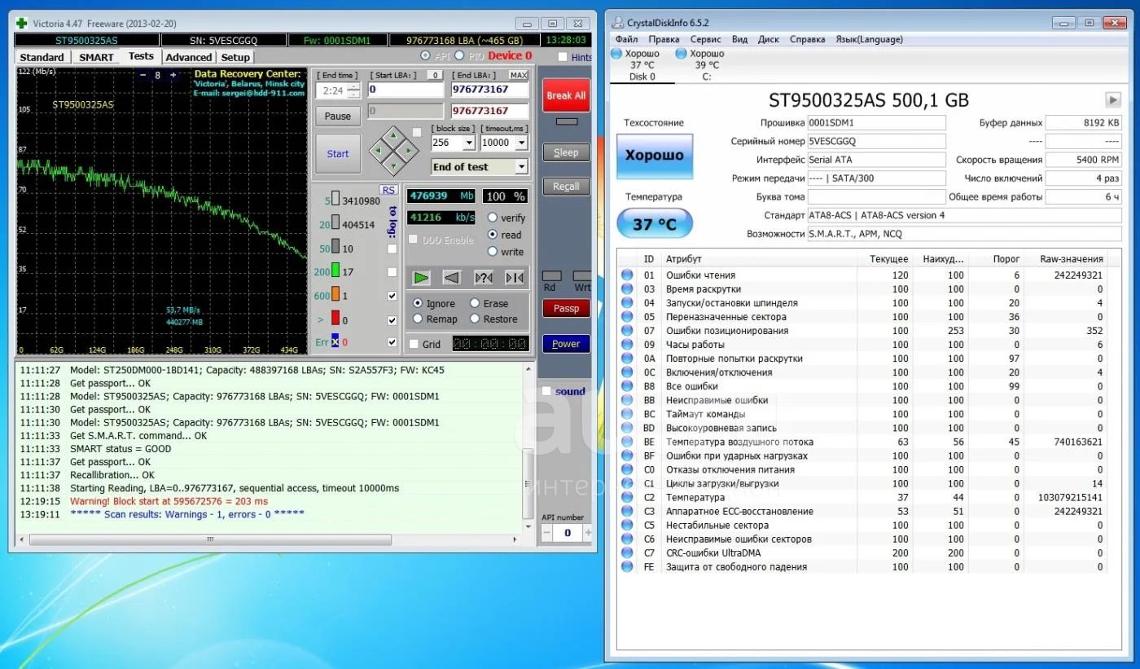
Task: Click the up arrow of the navigation pad
Action: tap(393, 135)
